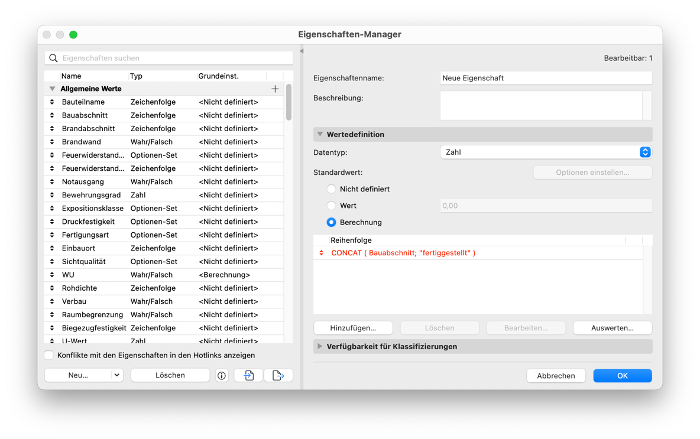Click the import properties icon
This screenshot has width=700, height=439.
[x=249, y=376]
